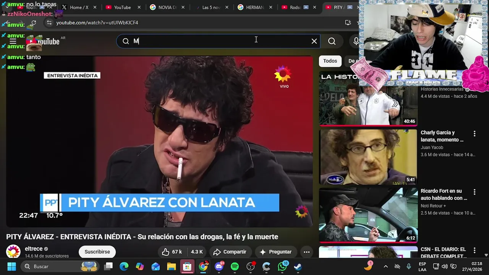Click the URL youtube.com/watch address
Screen dimensions: 489x275
click(97, 23)
